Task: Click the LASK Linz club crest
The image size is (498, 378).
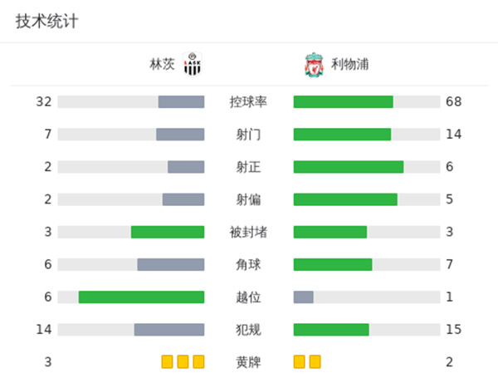Action: pyautogui.click(x=193, y=64)
